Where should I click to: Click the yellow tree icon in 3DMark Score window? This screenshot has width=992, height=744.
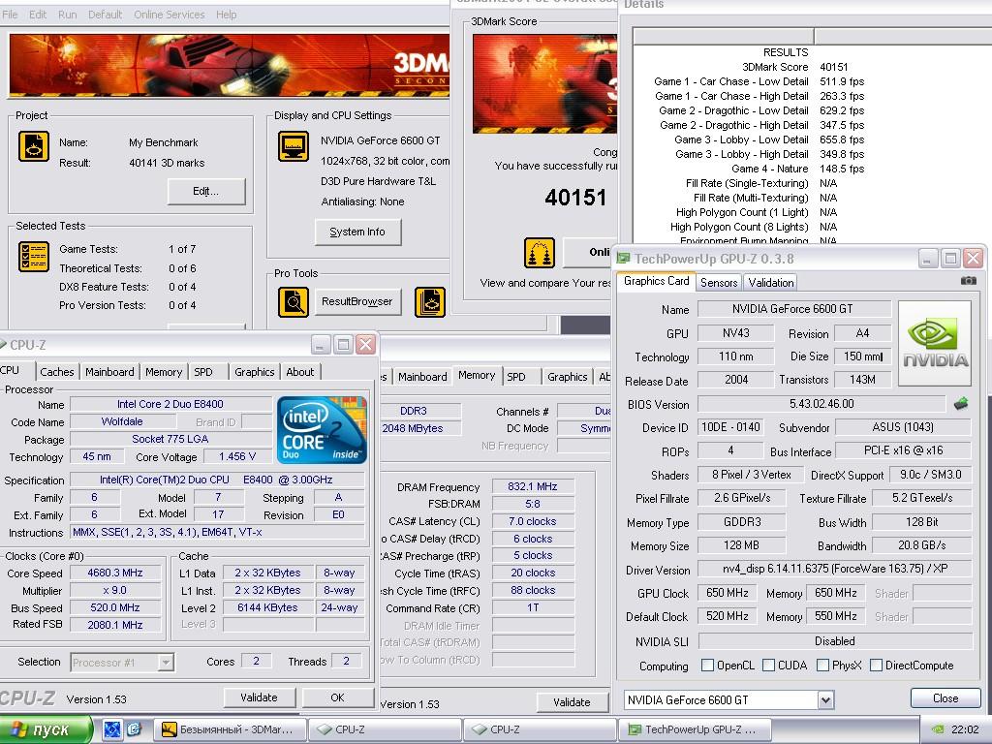tap(539, 253)
